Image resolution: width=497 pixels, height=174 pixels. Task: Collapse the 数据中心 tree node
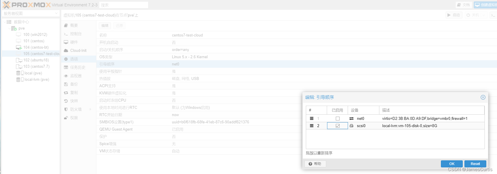tap(4, 22)
